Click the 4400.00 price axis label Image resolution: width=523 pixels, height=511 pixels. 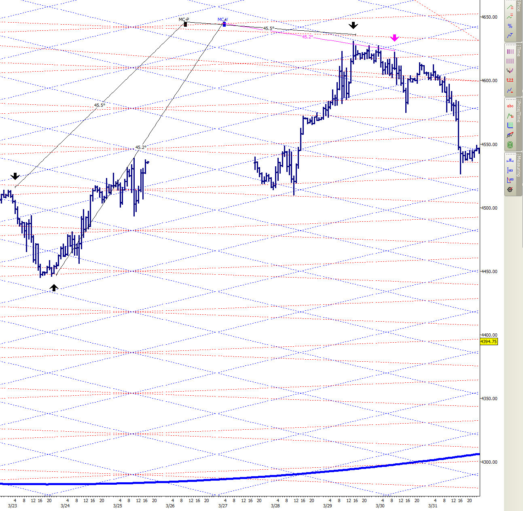click(x=489, y=335)
